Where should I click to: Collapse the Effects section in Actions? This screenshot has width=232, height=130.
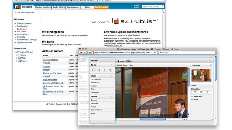[111, 96]
